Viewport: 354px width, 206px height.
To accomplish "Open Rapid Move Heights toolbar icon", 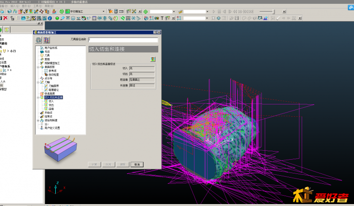I will click(20, 11).
